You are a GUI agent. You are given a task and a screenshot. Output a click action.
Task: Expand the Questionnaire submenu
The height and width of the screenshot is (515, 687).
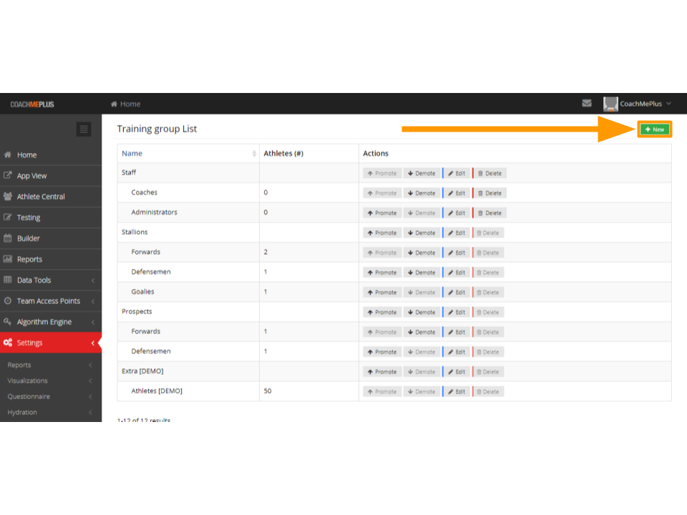tap(51, 396)
